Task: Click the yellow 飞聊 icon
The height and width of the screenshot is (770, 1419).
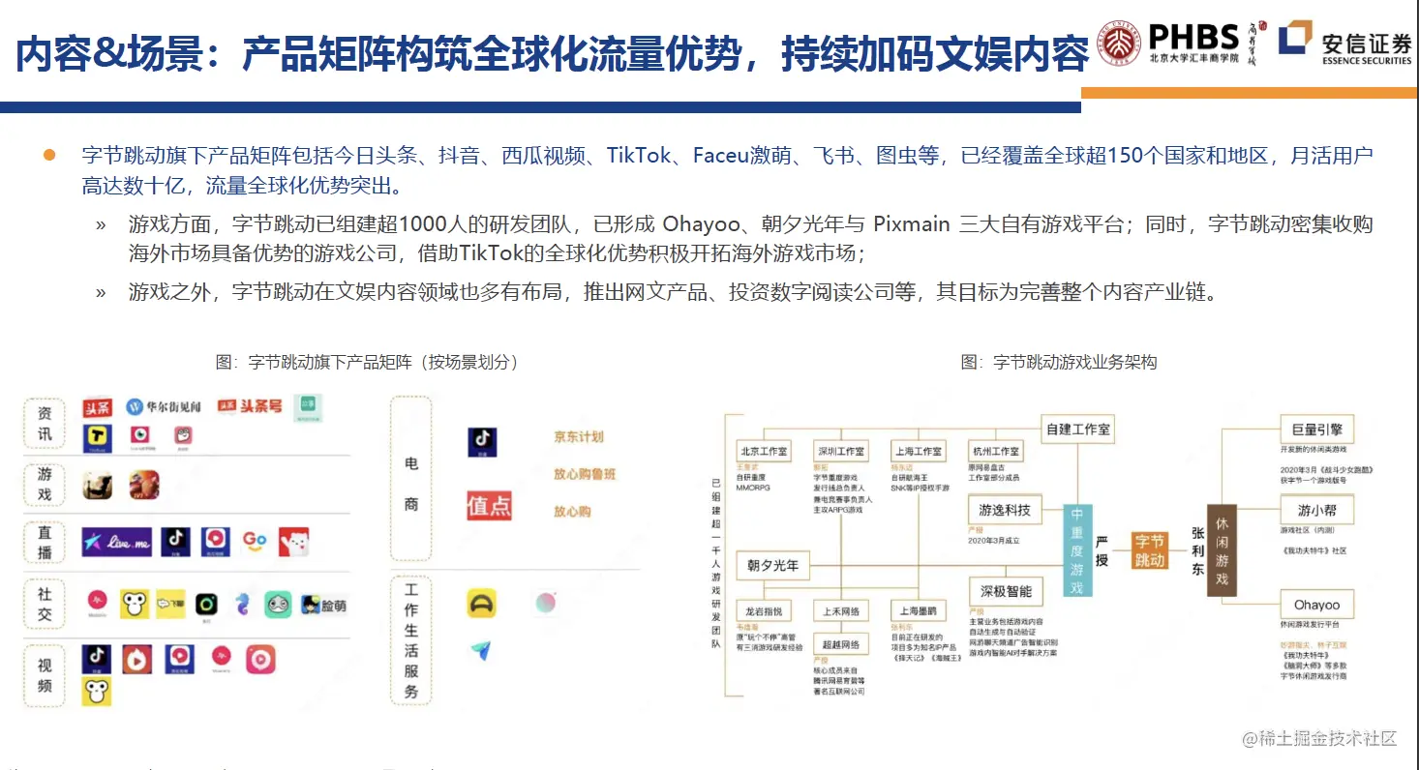Action: click(x=171, y=605)
